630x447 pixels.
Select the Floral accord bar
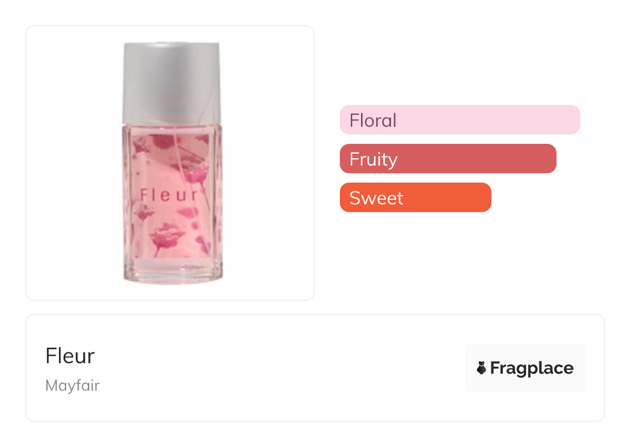coord(459,120)
